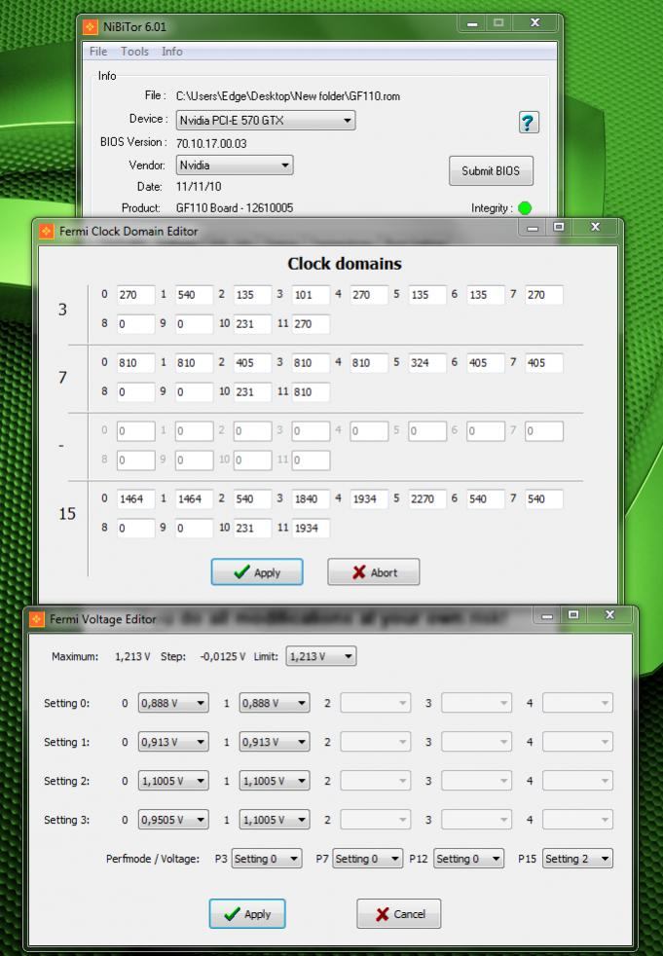Maximize the Fermi Voltage Editor window
Image resolution: width=663 pixels, height=956 pixels.
point(573,615)
